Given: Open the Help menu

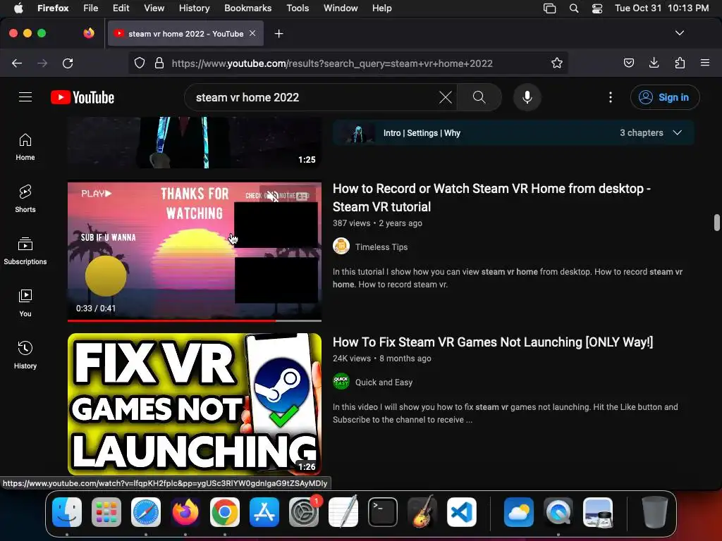Looking at the screenshot, I should (x=381, y=8).
